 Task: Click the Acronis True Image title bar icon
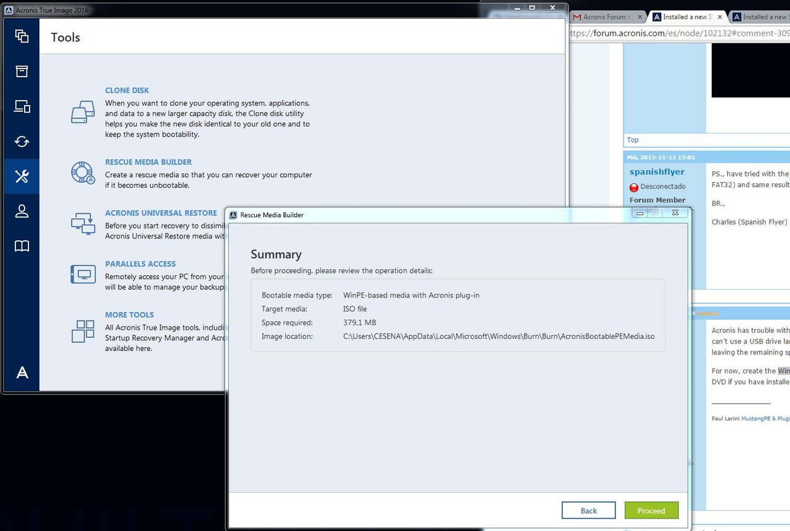9,9
